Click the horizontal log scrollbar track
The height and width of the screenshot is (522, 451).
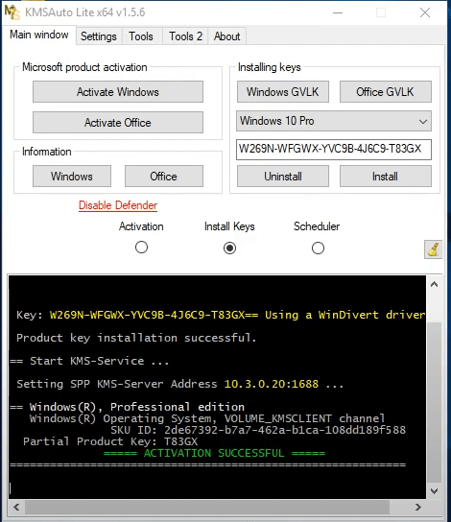point(217,507)
